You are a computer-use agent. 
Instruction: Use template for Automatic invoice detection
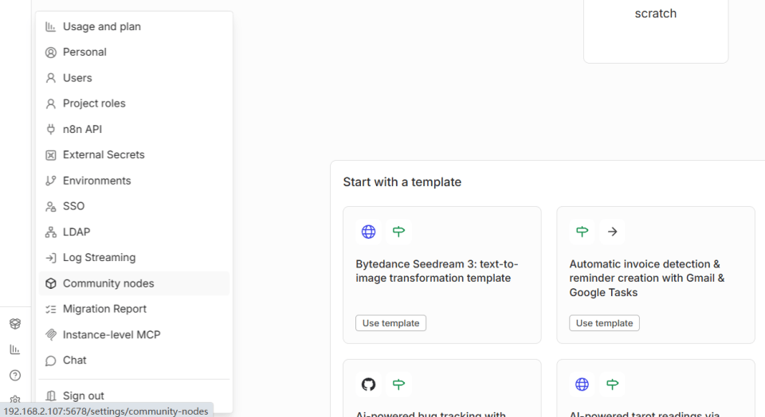click(604, 323)
